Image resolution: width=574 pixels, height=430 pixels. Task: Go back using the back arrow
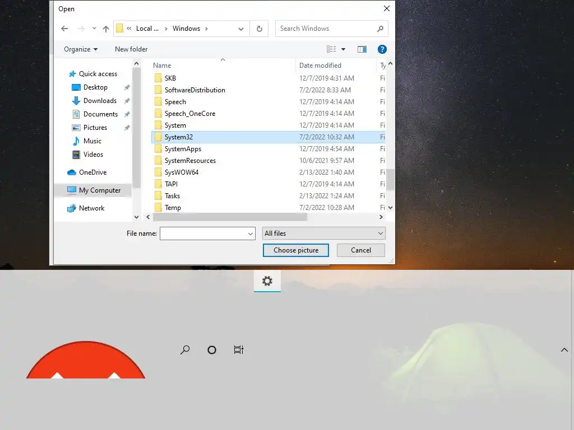64,29
